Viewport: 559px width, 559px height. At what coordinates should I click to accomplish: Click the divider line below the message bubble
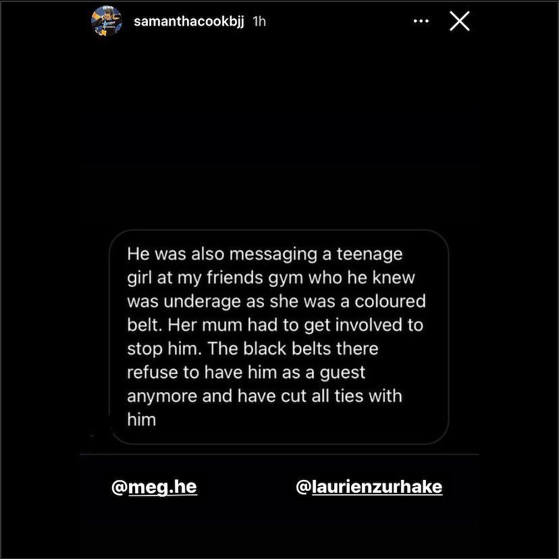279,454
